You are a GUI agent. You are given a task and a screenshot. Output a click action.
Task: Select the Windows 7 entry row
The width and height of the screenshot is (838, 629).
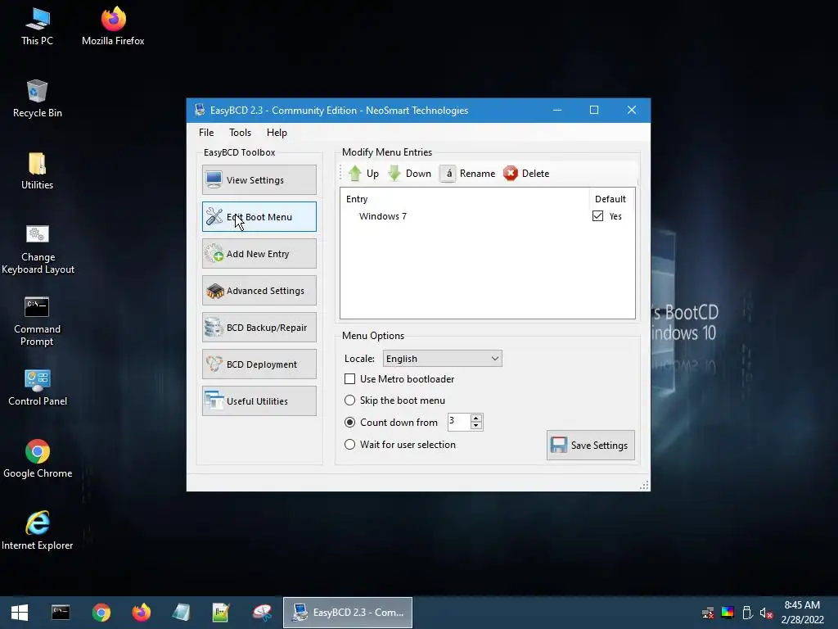click(x=488, y=216)
